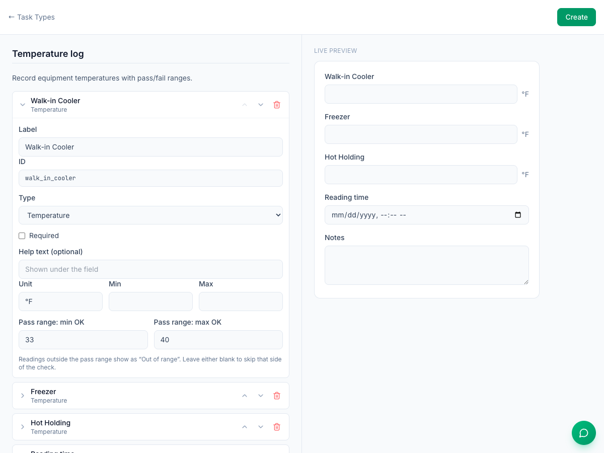Delete the Walk-in Cooler field
The image size is (604, 453).
[x=277, y=105]
